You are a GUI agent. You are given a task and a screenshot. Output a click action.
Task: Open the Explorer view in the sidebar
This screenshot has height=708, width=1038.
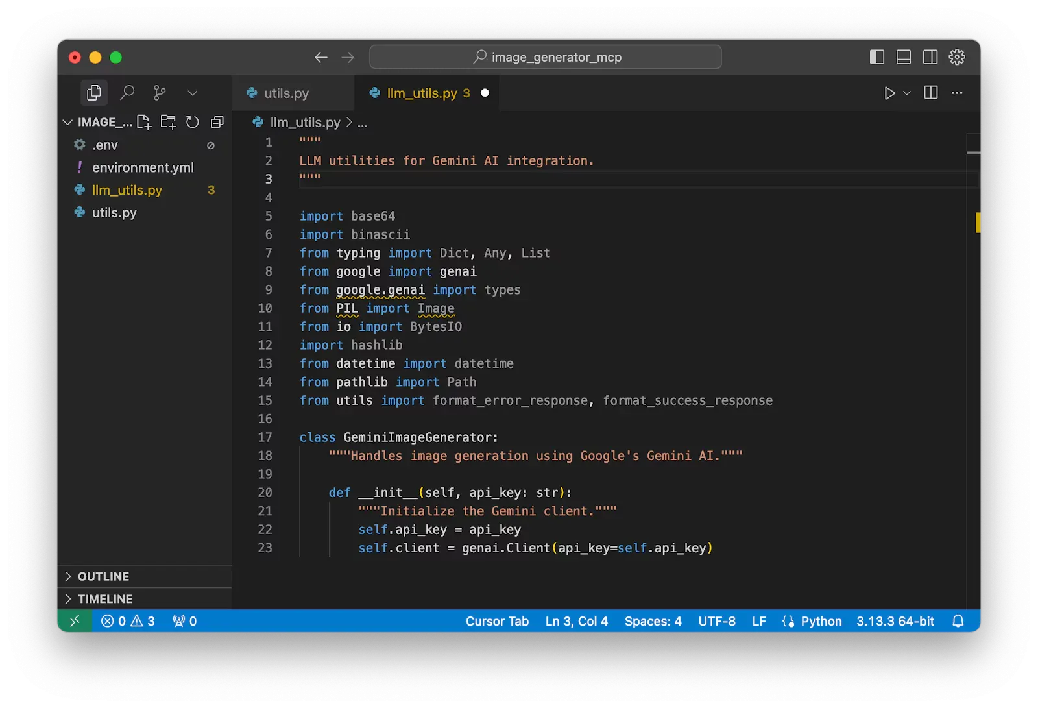pos(94,93)
